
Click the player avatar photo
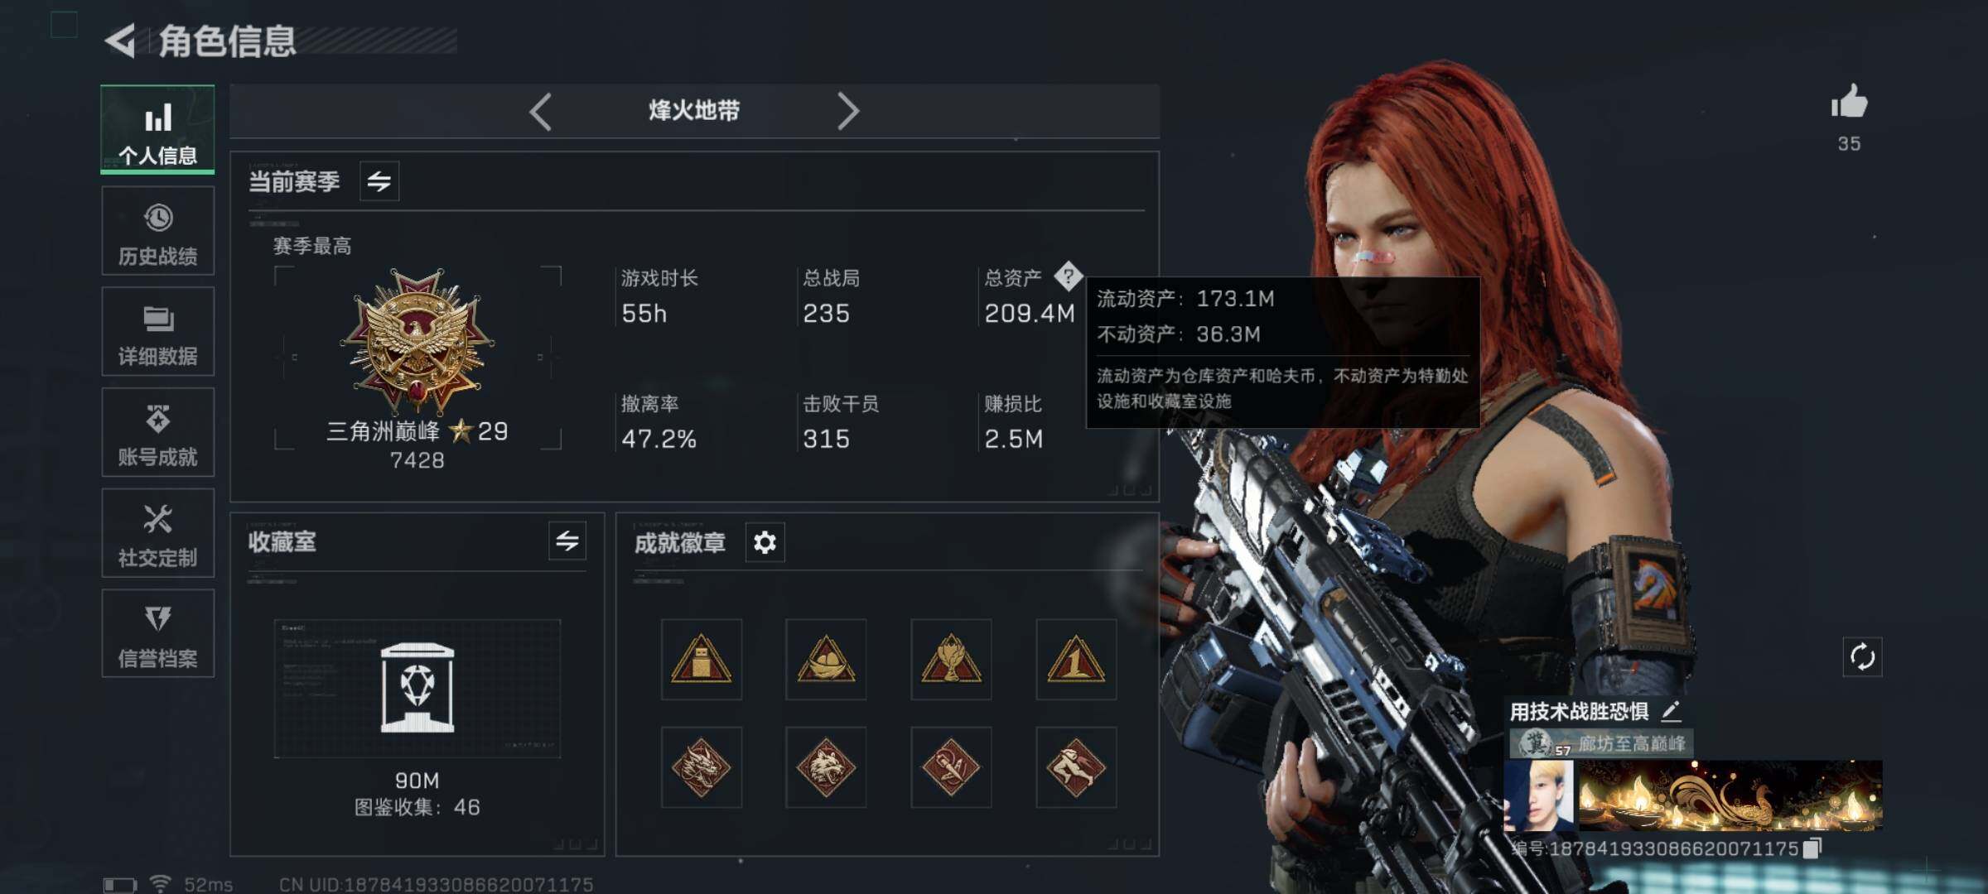click(x=1539, y=796)
